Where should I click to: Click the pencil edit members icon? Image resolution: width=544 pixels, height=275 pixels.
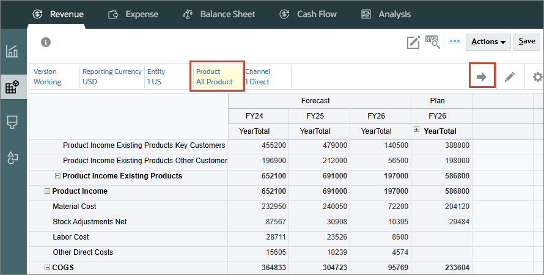point(510,76)
